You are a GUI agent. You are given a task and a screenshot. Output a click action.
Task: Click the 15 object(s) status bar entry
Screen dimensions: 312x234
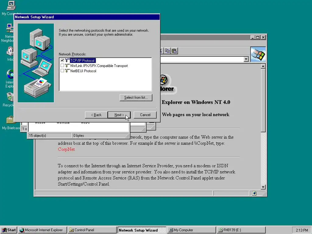(50, 136)
